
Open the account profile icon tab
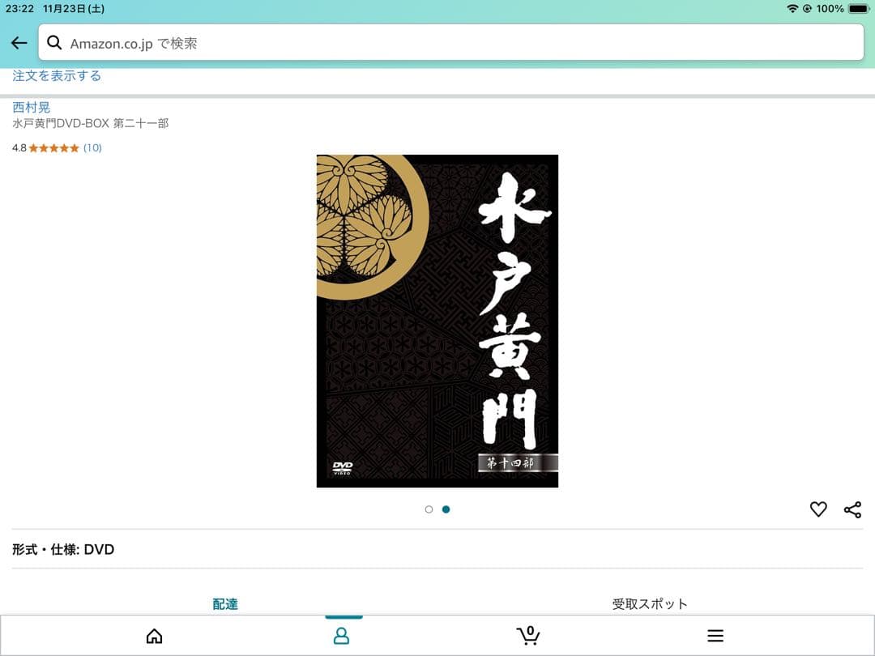pos(341,636)
